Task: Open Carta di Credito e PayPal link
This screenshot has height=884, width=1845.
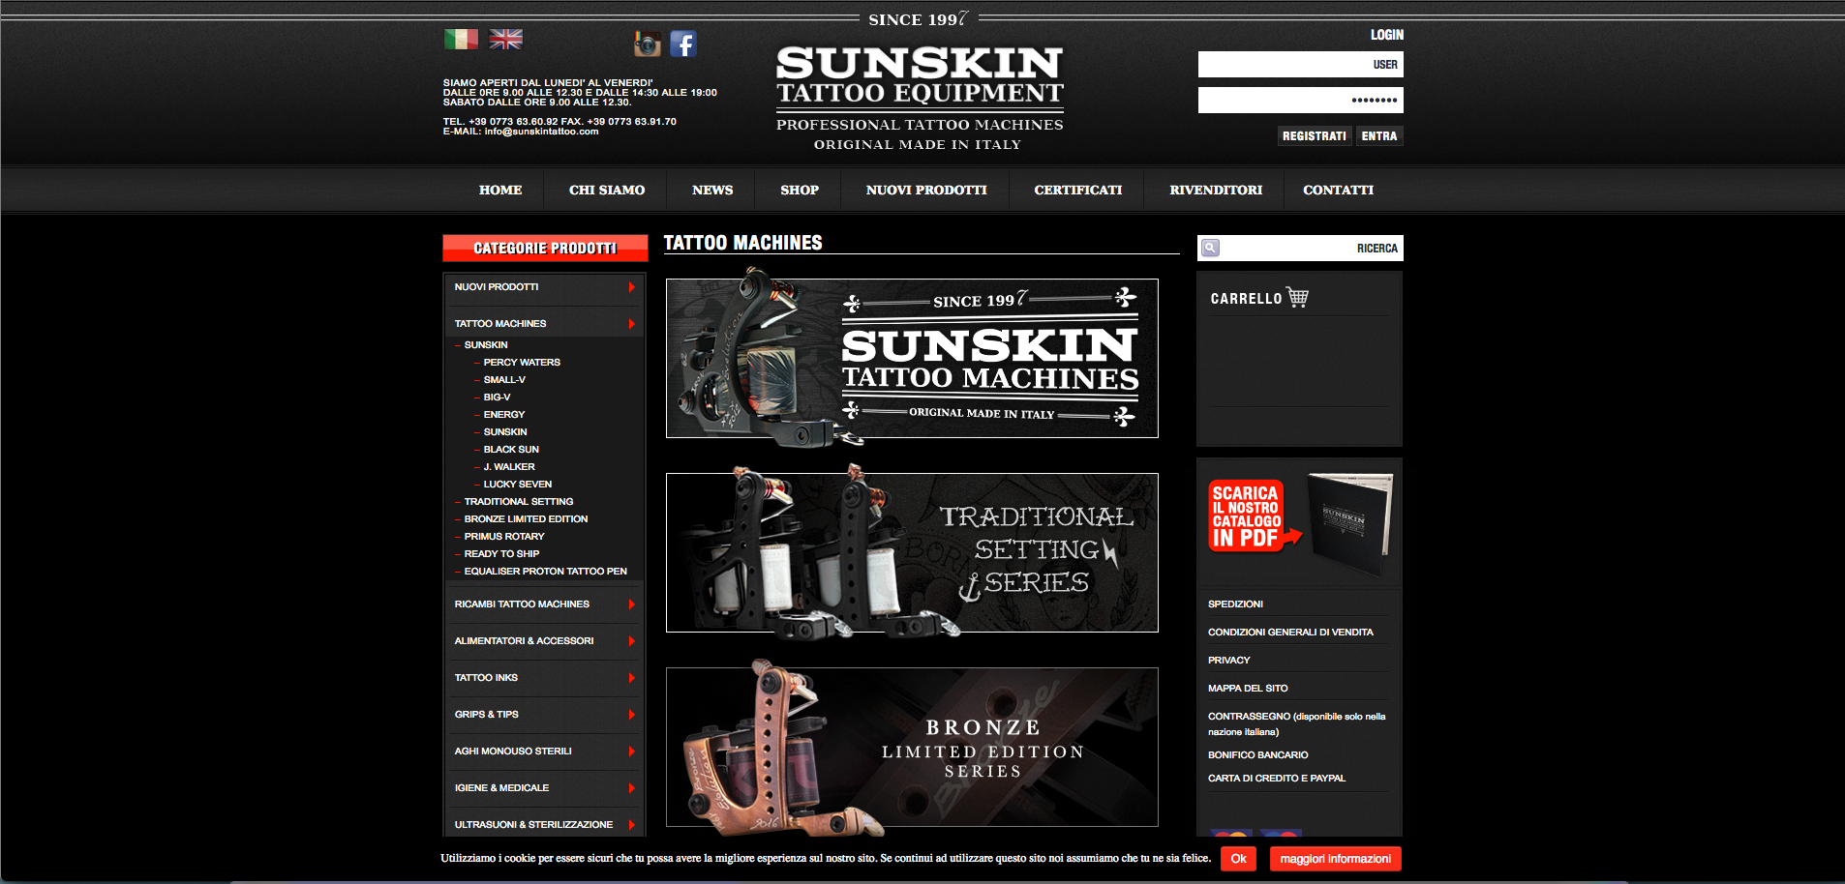Action: pyautogui.click(x=1277, y=779)
